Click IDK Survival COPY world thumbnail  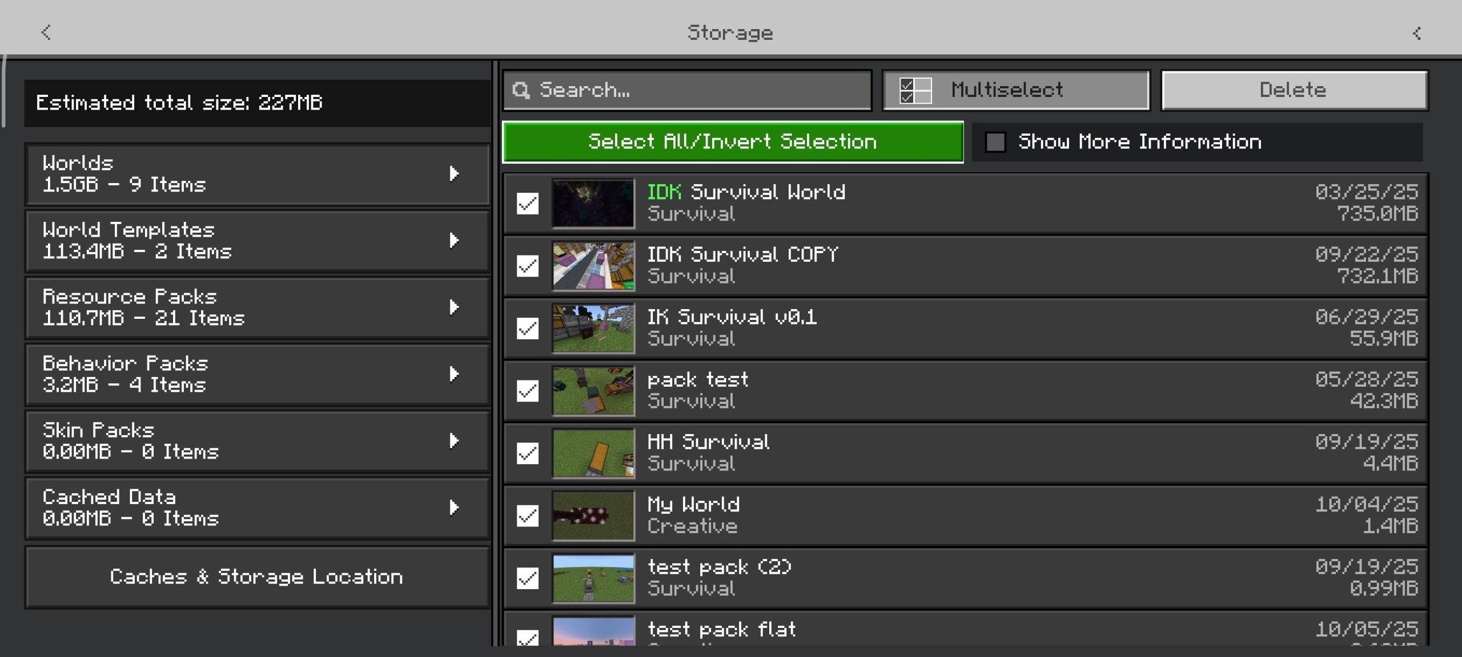pos(593,266)
